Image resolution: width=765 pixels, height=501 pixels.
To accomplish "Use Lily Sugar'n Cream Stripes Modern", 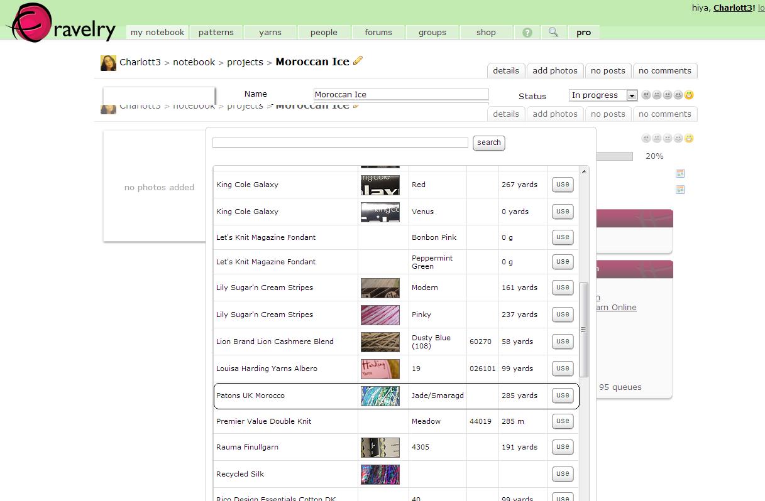I will pyautogui.click(x=563, y=288).
